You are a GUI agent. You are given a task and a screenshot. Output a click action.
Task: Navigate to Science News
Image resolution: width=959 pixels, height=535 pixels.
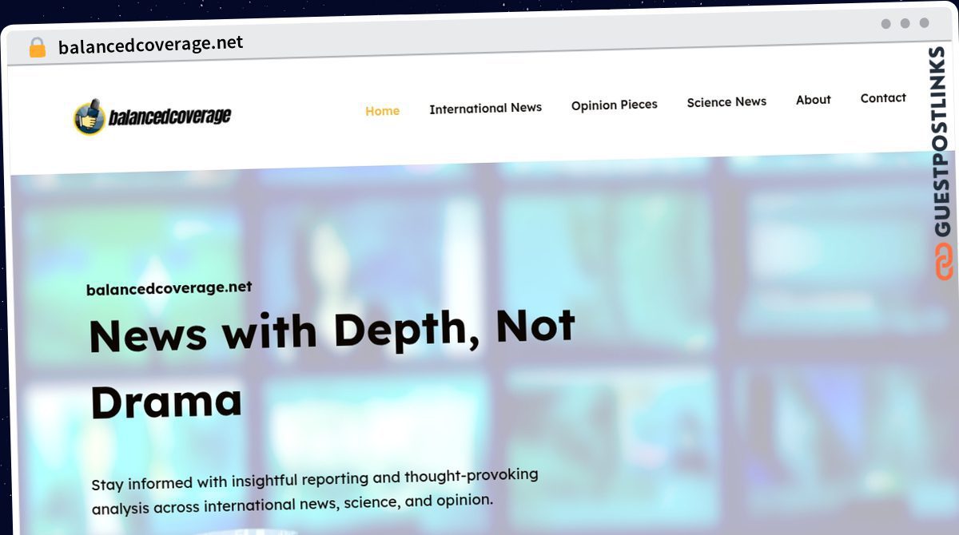click(726, 102)
